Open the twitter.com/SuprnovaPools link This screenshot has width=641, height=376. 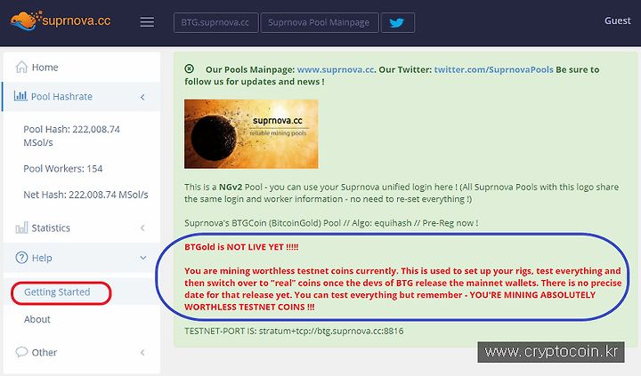point(493,69)
